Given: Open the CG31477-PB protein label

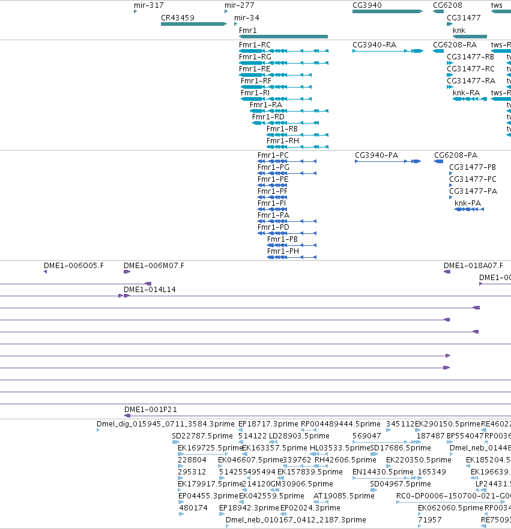Looking at the screenshot, I should (473, 167).
